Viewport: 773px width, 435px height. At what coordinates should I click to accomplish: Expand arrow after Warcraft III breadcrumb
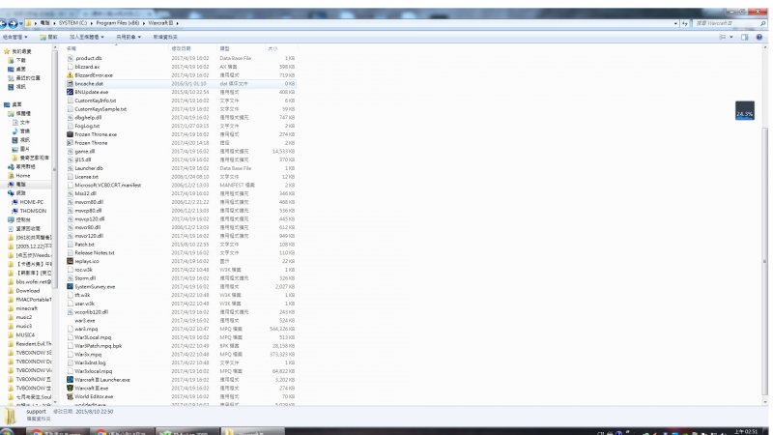[177, 23]
